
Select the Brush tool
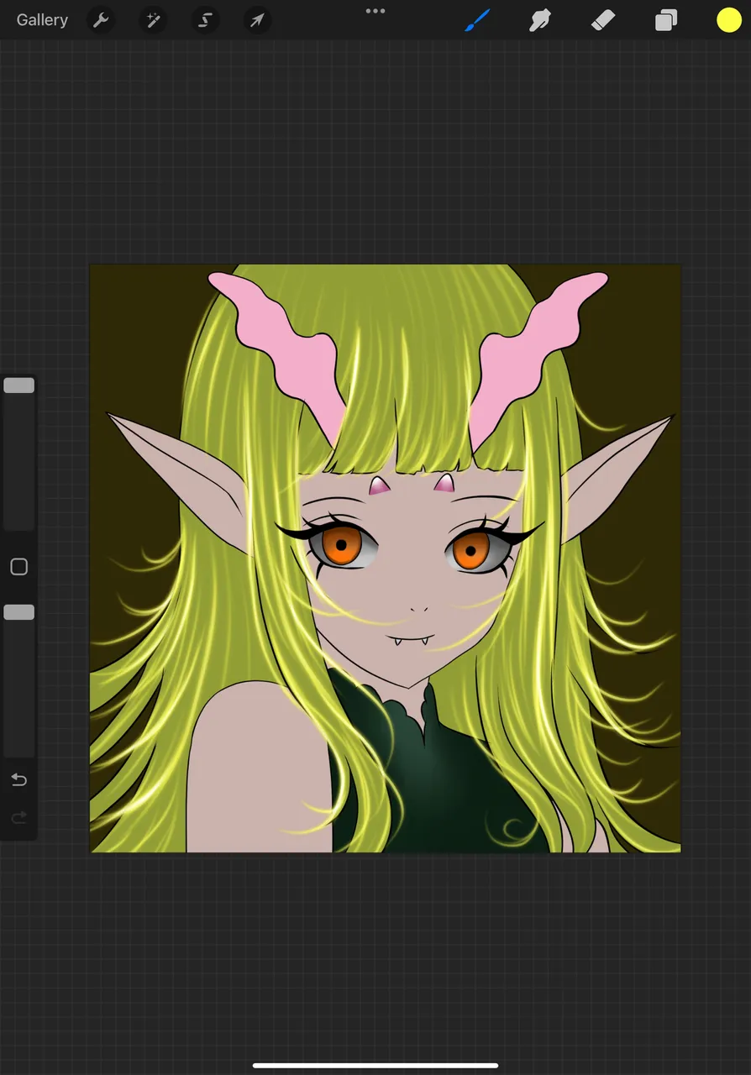pyautogui.click(x=477, y=20)
